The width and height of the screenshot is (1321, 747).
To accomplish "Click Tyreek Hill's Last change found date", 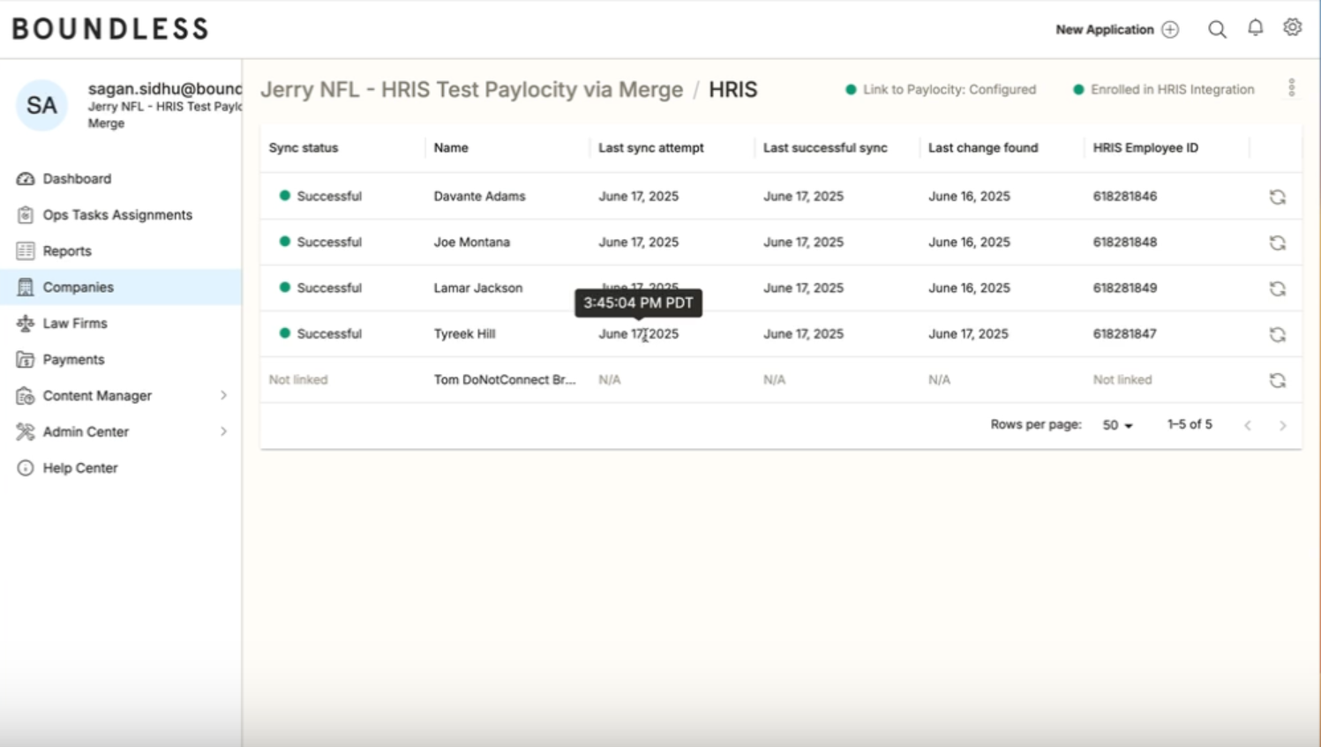I will point(968,333).
